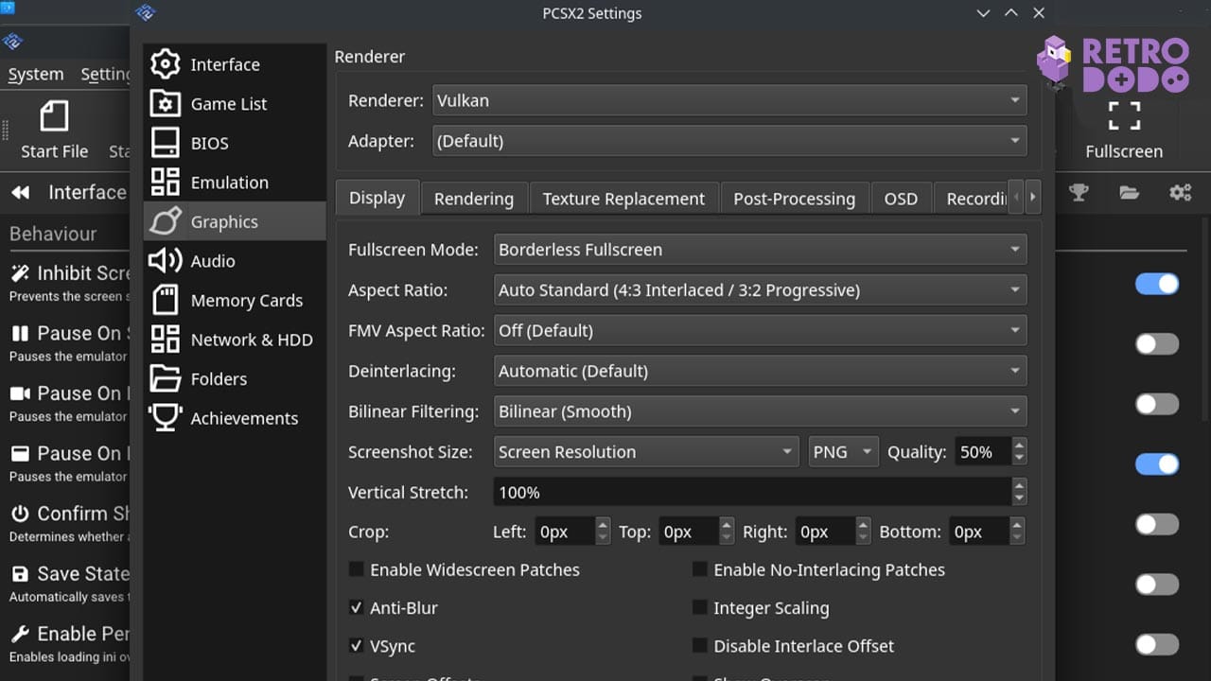Click settings gears icon in main toolbar
The height and width of the screenshot is (681, 1211).
tap(1180, 192)
